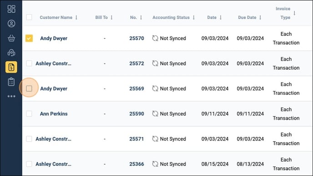This screenshot has width=313, height=176.
Task: Open the support headset icon in sidebar
Action: [x=11, y=52]
